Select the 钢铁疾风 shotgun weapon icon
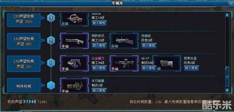The width and height of the screenshot is (234, 112). (74, 41)
